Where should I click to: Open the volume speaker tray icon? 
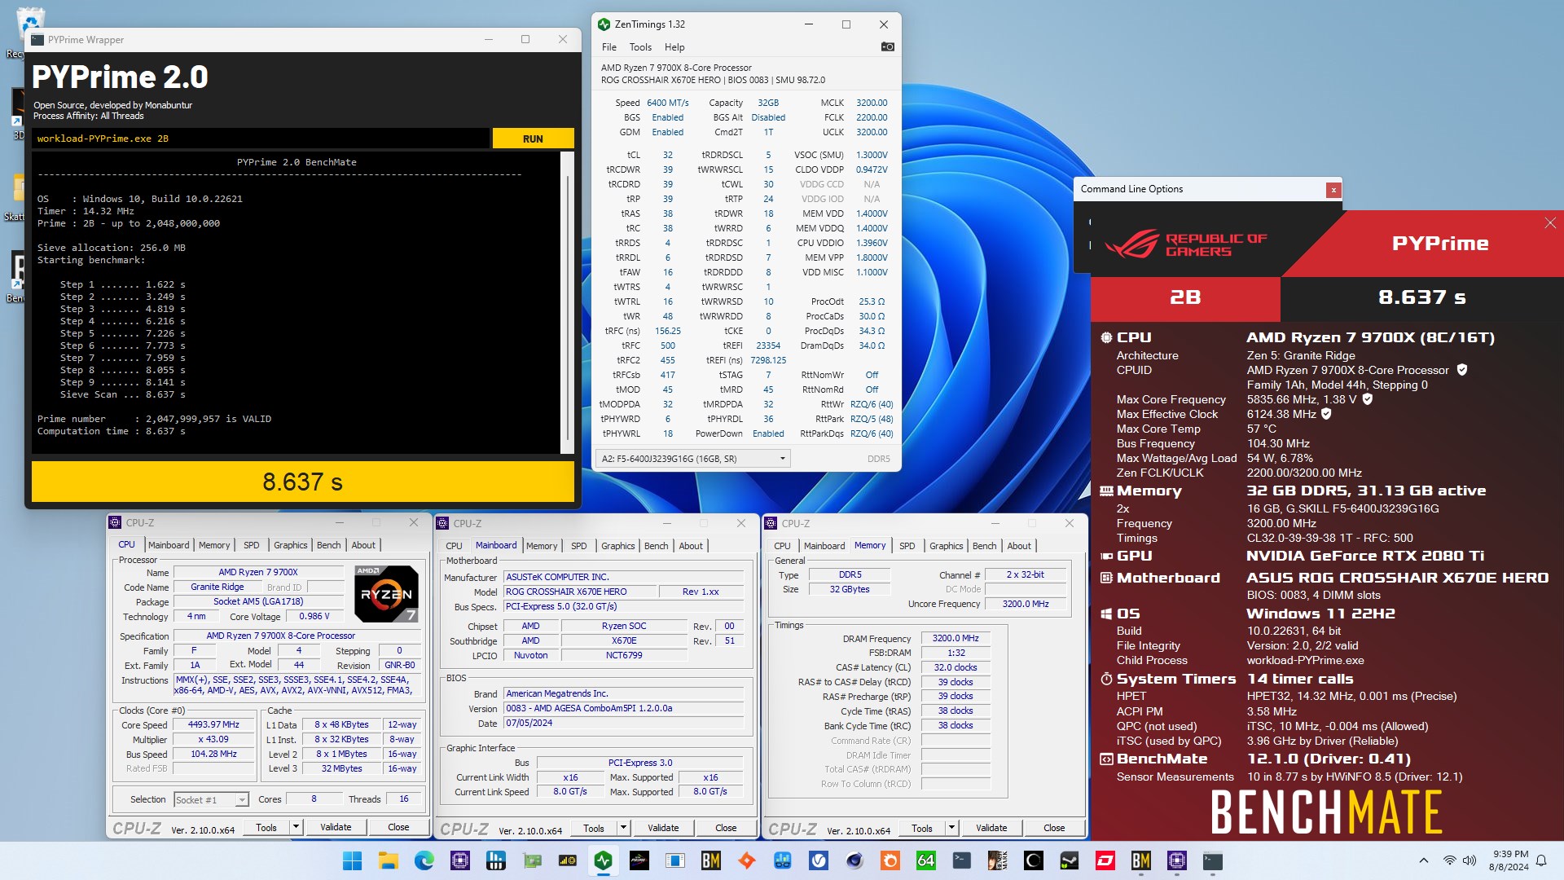tap(1469, 860)
